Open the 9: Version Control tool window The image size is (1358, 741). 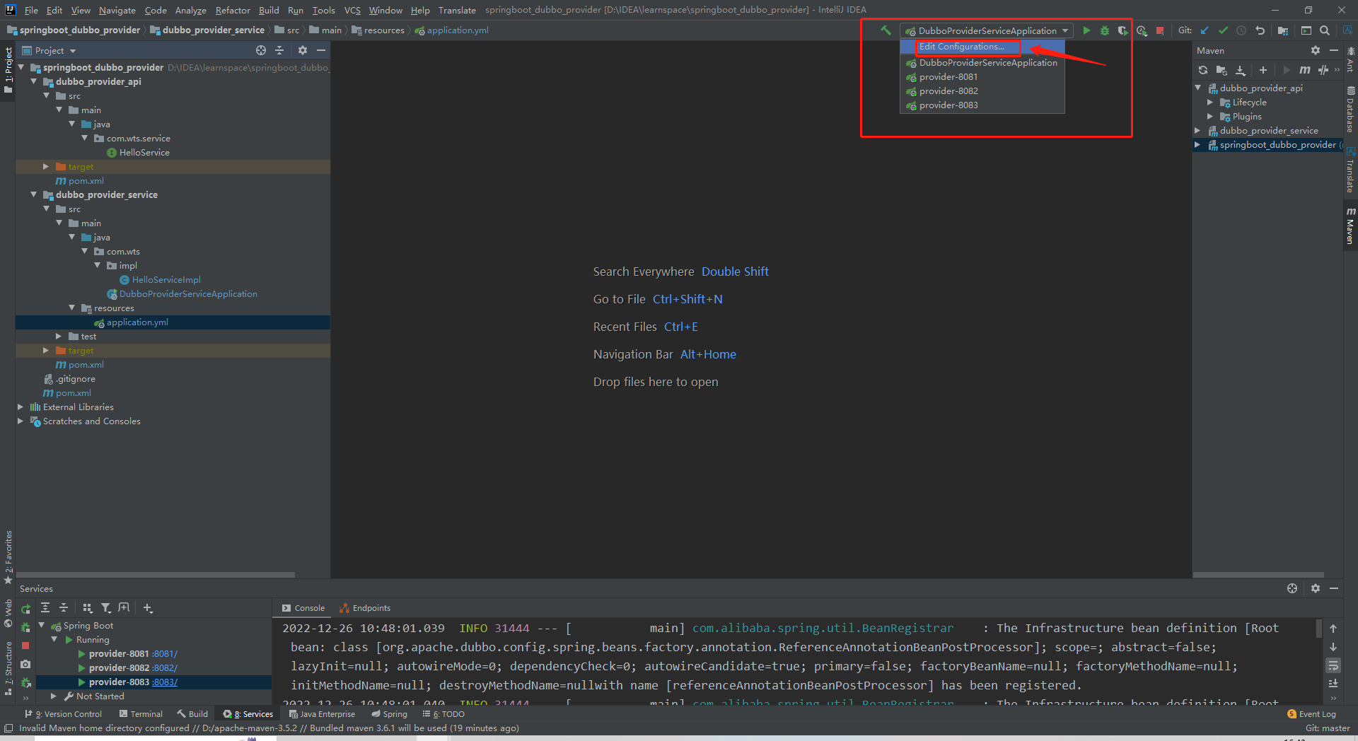click(64, 714)
